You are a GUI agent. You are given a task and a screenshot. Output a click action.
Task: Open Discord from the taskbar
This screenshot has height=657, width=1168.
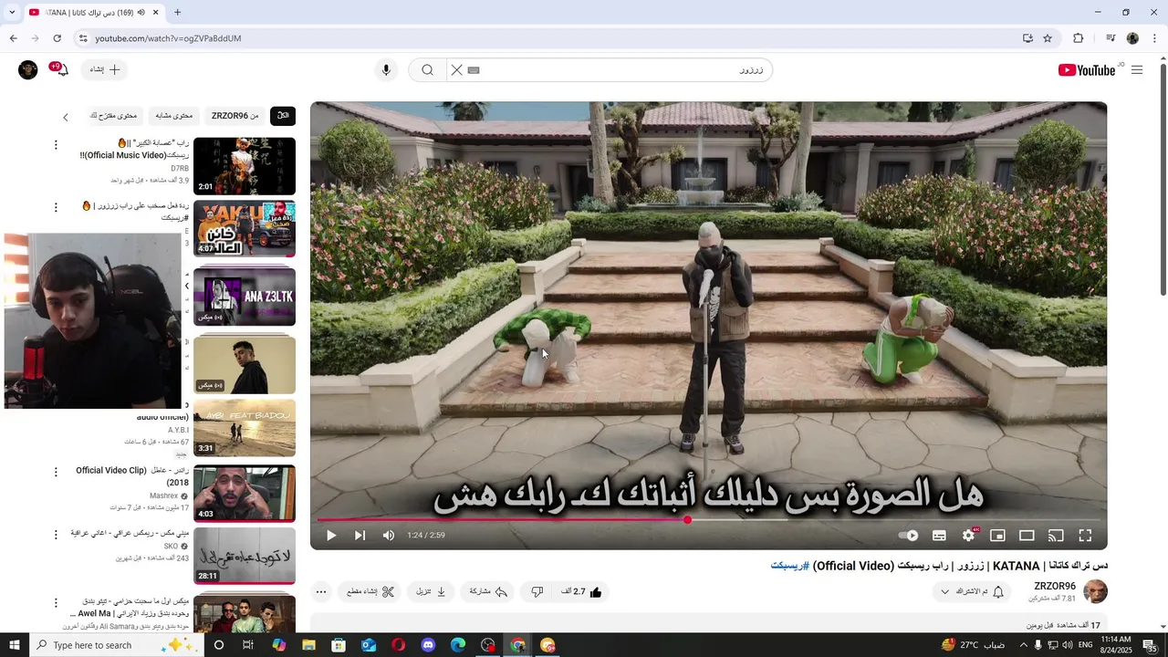428,645
